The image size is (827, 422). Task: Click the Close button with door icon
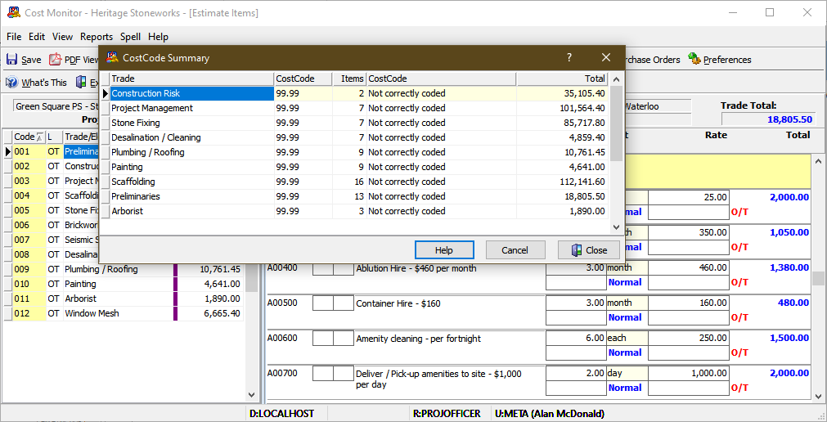pyautogui.click(x=589, y=250)
